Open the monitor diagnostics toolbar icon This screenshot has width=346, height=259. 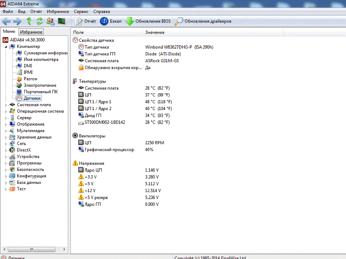(61, 21)
